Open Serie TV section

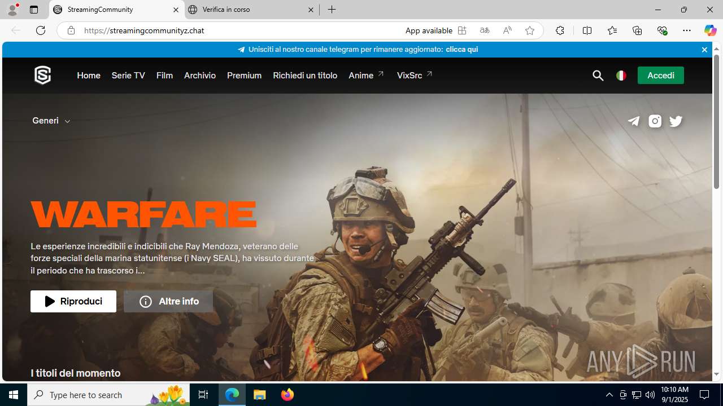point(128,76)
